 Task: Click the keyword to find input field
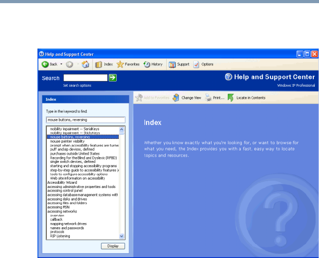tap(85, 120)
